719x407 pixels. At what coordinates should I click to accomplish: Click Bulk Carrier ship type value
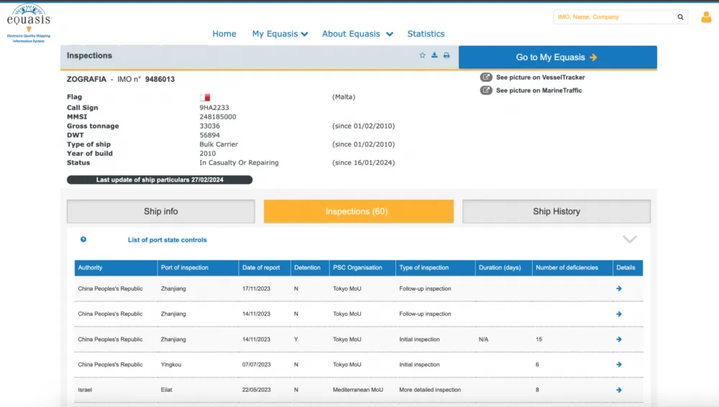[219, 144]
